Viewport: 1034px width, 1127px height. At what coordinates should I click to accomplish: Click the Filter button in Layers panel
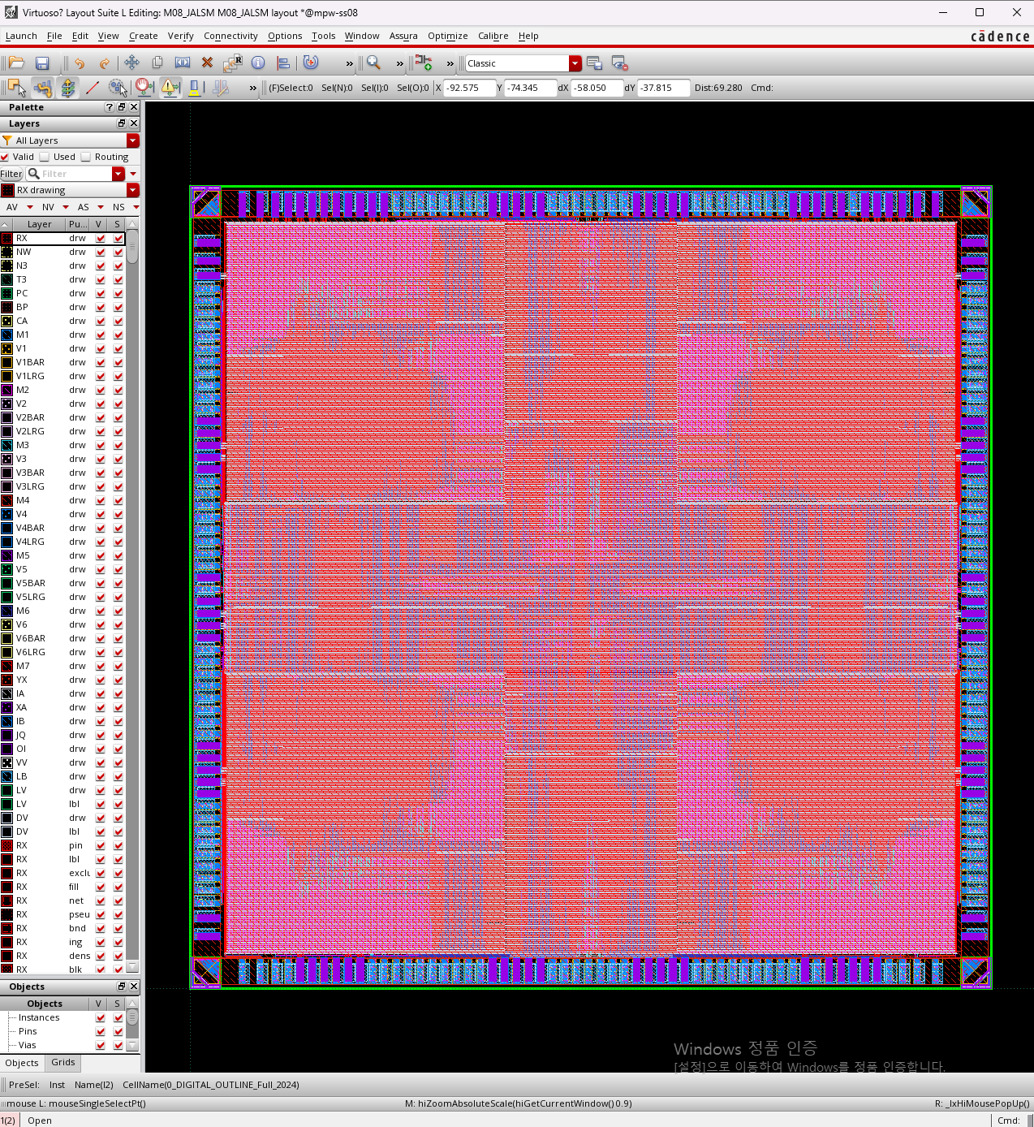11,174
